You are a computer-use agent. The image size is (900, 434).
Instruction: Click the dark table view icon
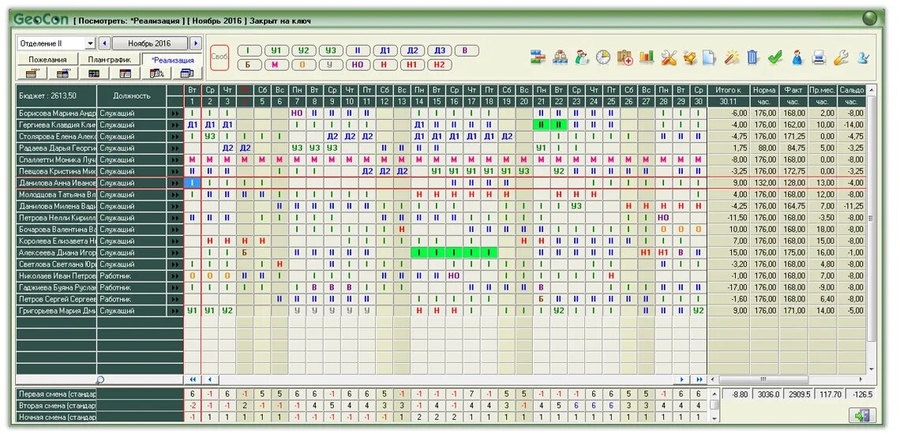[94, 73]
